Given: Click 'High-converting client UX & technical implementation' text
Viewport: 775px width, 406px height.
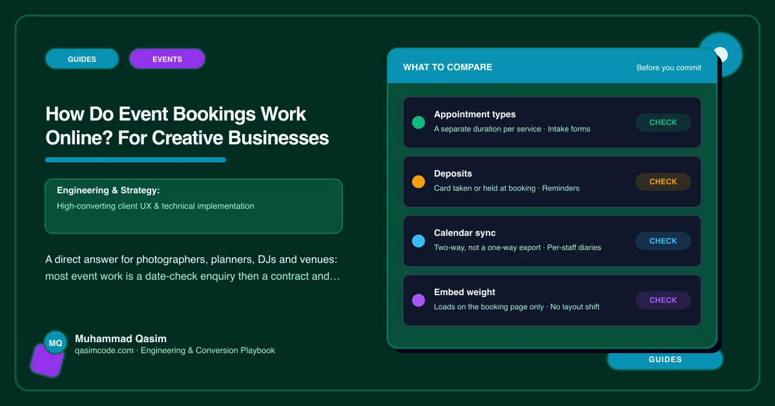Looking at the screenshot, I should tap(156, 206).
